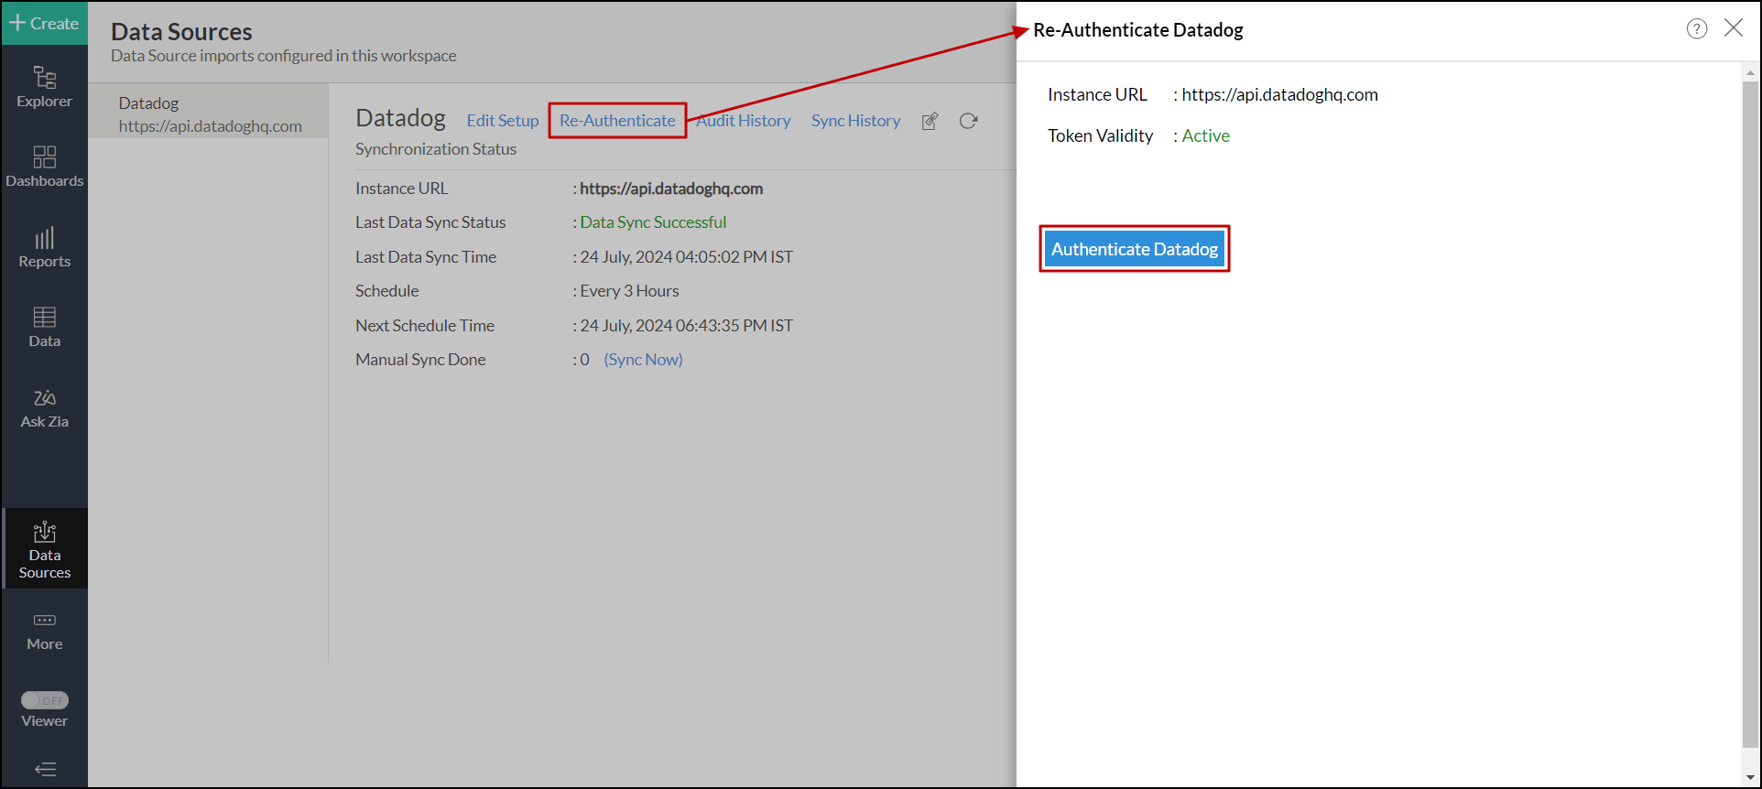Launch Ask Zia assistant
Image resolution: width=1762 pixels, height=789 pixels.
[x=44, y=407]
